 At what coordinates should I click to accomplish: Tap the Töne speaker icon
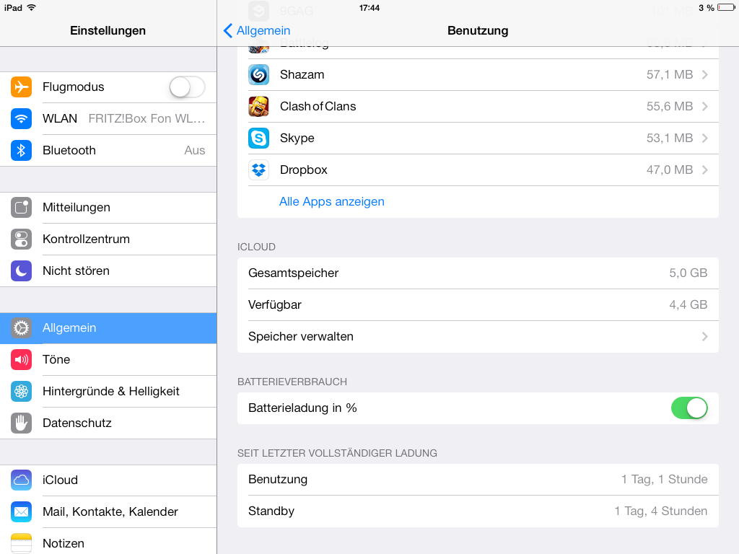tap(21, 359)
